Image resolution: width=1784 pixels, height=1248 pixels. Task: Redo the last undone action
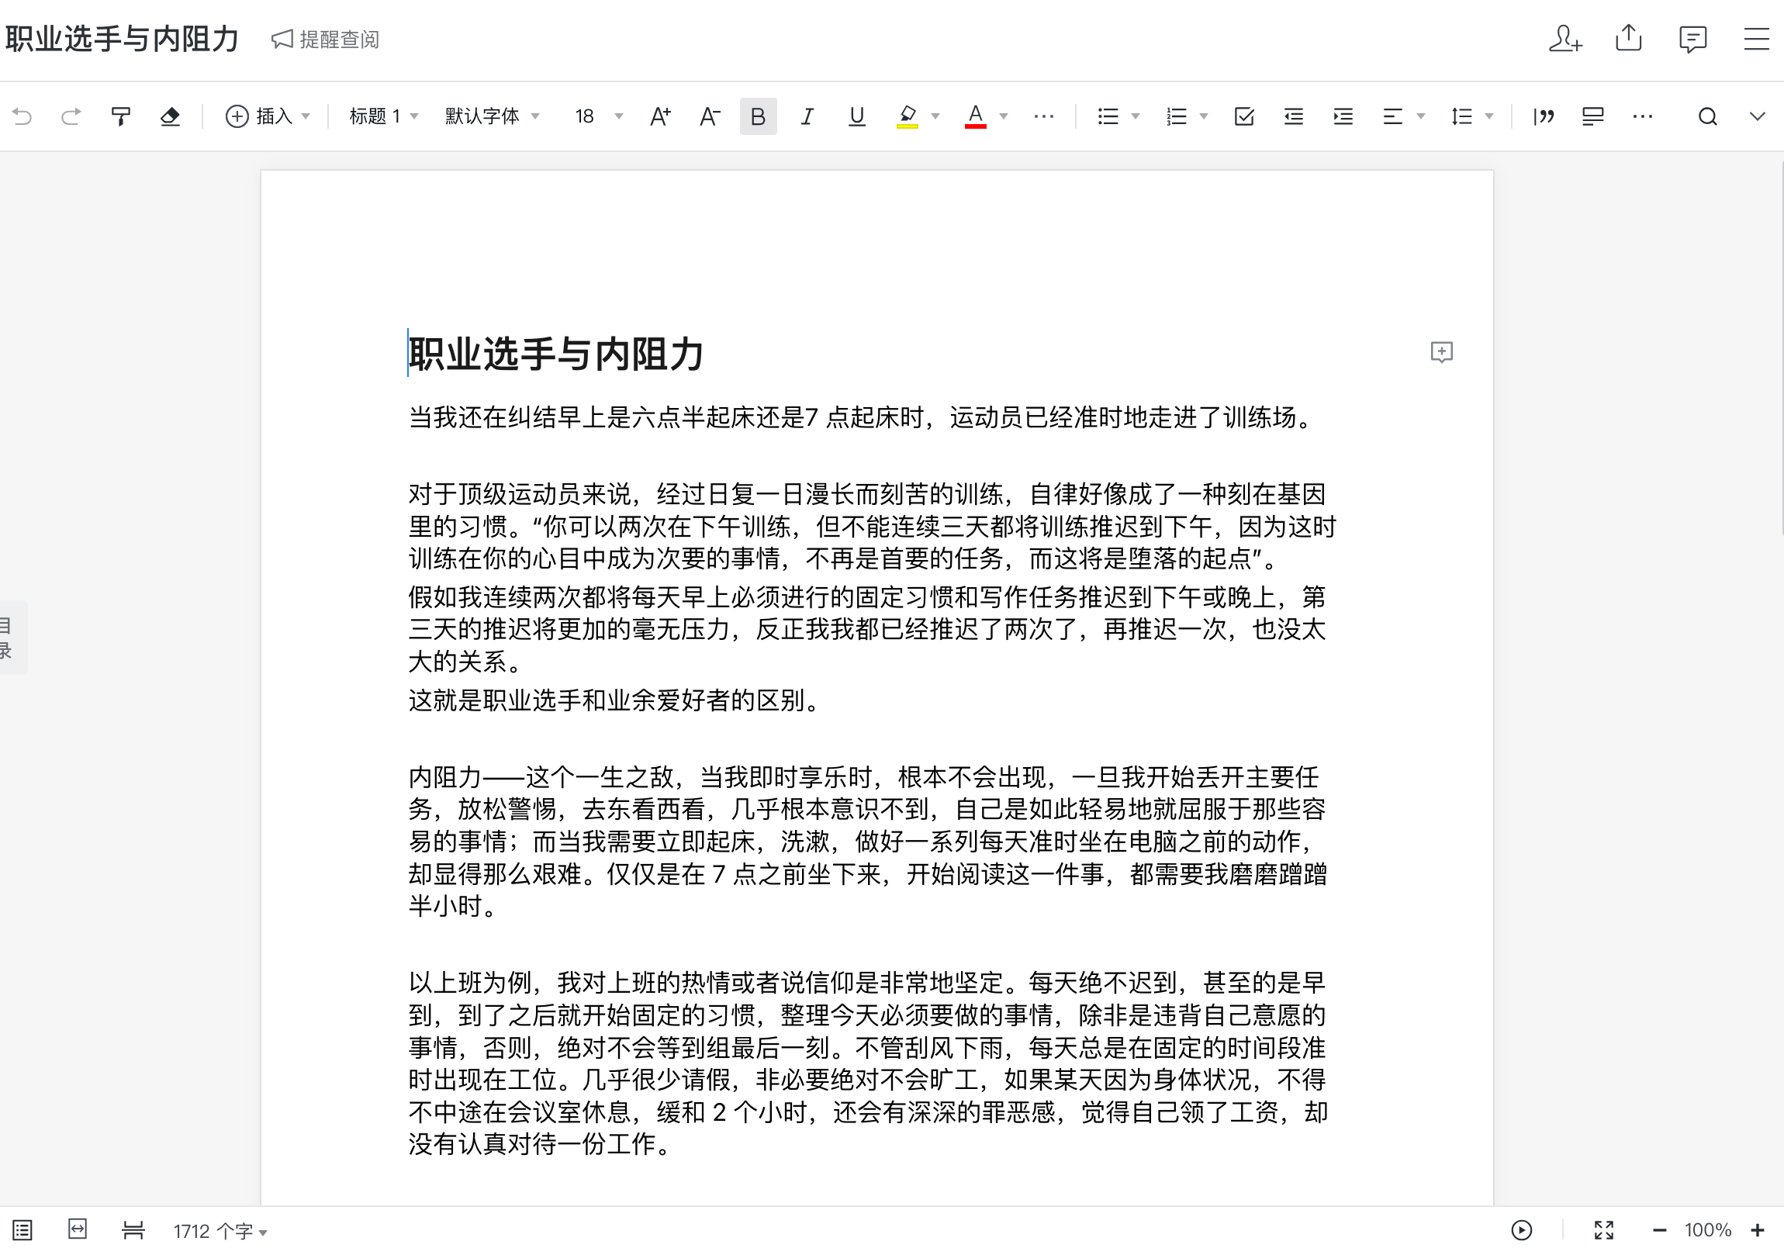coord(71,116)
